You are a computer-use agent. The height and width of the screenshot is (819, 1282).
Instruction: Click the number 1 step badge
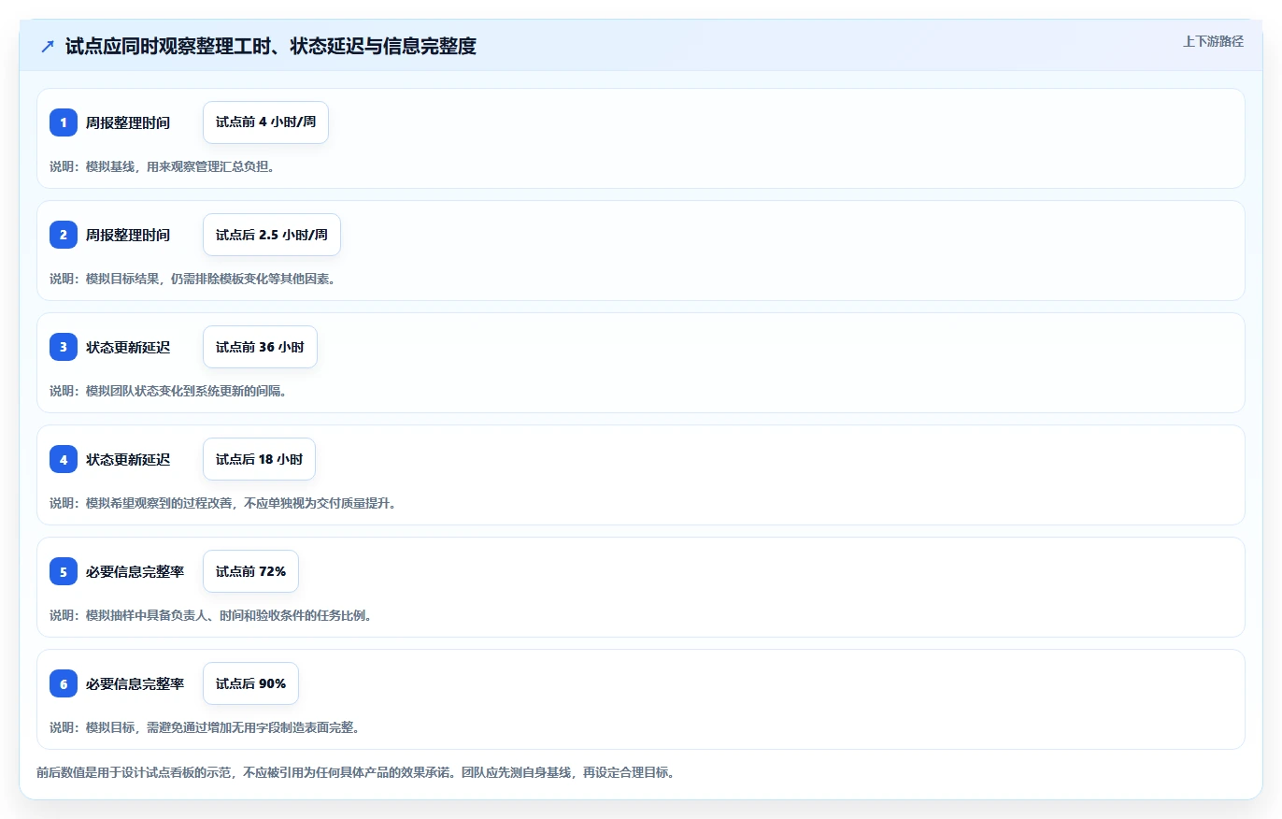click(64, 122)
